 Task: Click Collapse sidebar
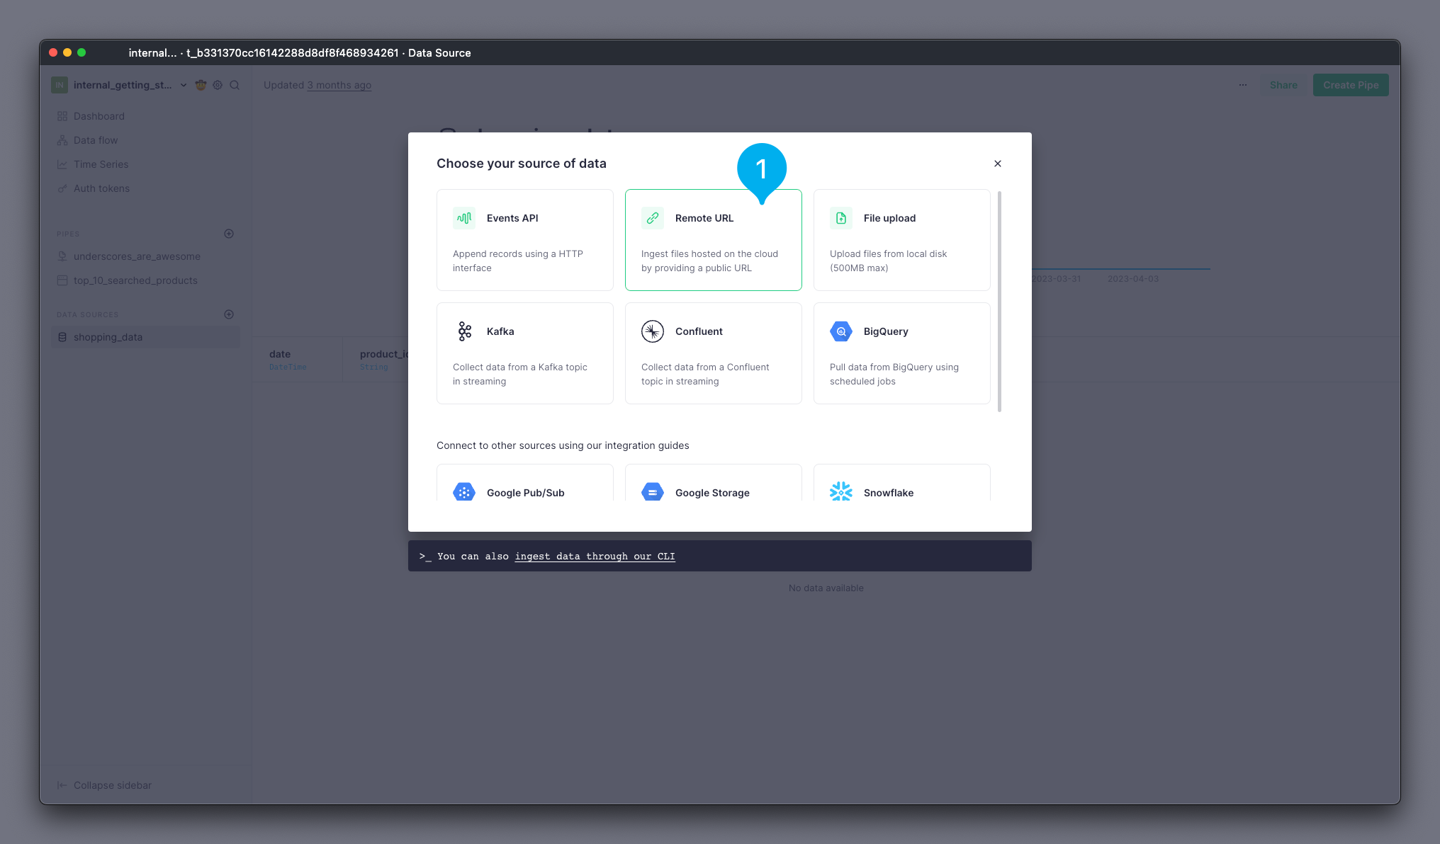point(104,785)
